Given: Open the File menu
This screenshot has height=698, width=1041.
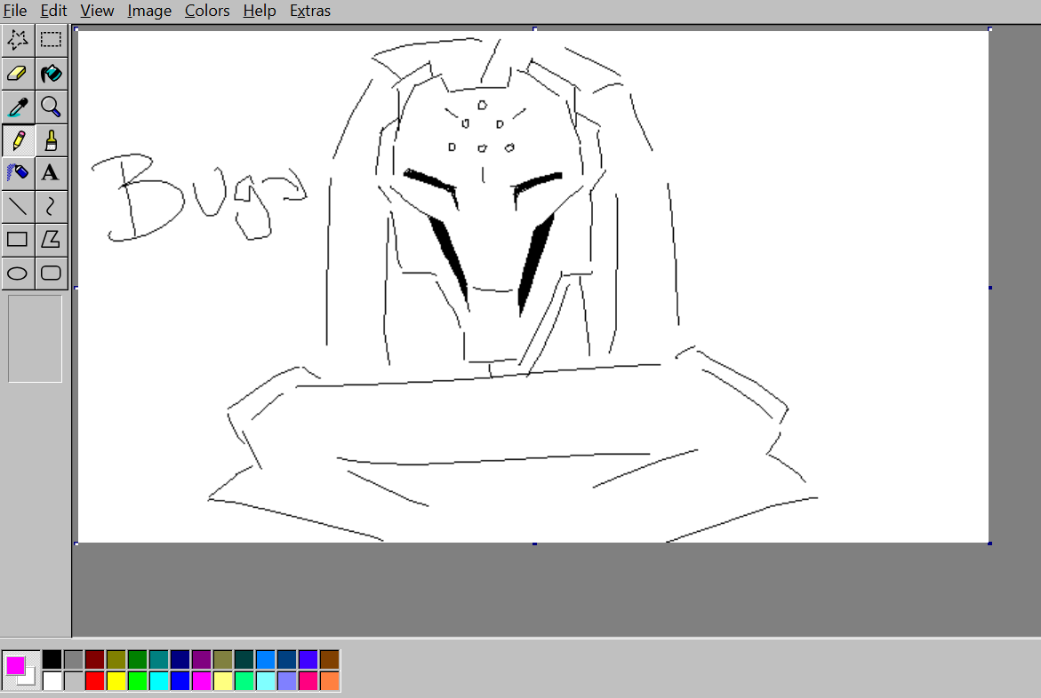Looking at the screenshot, I should click(x=14, y=11).
